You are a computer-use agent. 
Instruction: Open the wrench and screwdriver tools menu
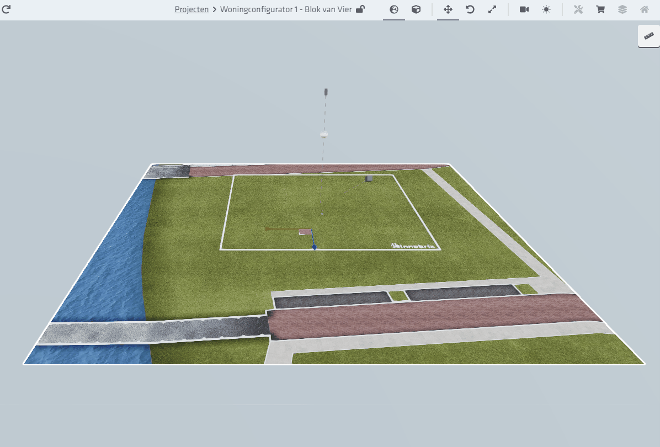[578, 9]
